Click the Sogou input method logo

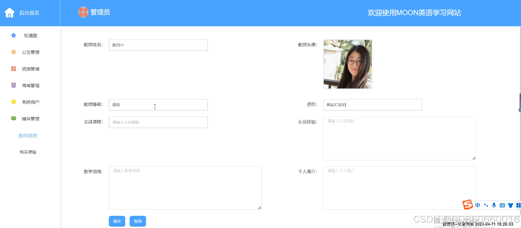(x=467, y=205)
